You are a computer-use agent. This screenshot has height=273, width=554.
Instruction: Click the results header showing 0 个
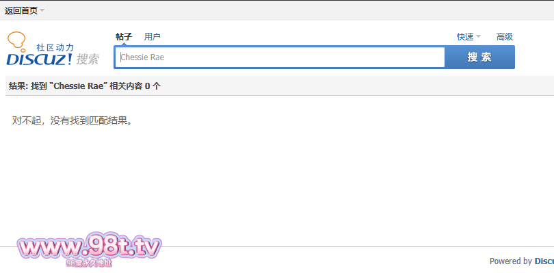85,86
